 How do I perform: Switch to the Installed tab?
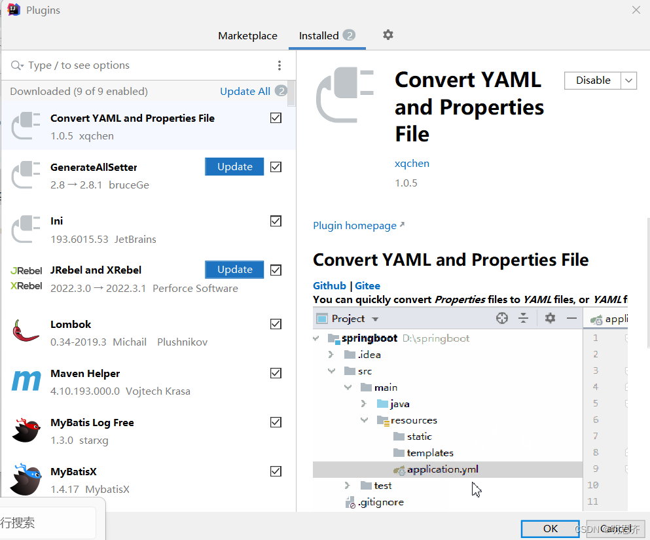[327, 35]
